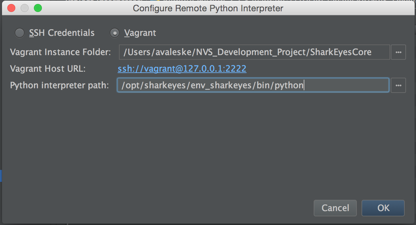Click the 'Vagrant' option label text
416x225 pixels.
[140, 33]
